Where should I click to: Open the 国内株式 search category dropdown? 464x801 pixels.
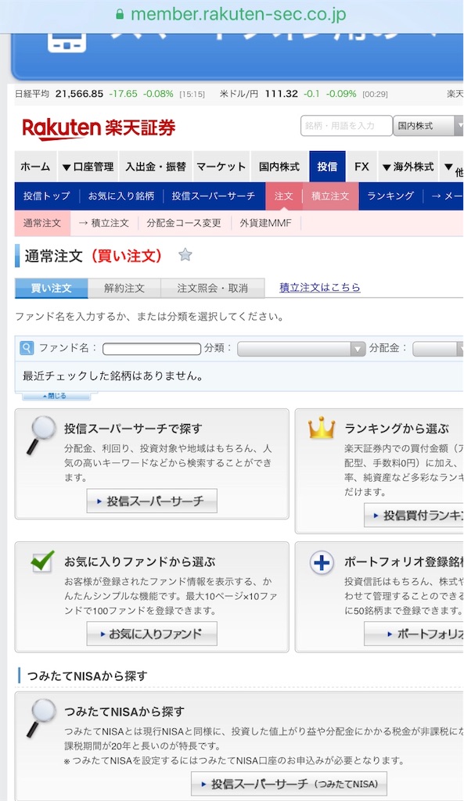(x=428, y=126)
